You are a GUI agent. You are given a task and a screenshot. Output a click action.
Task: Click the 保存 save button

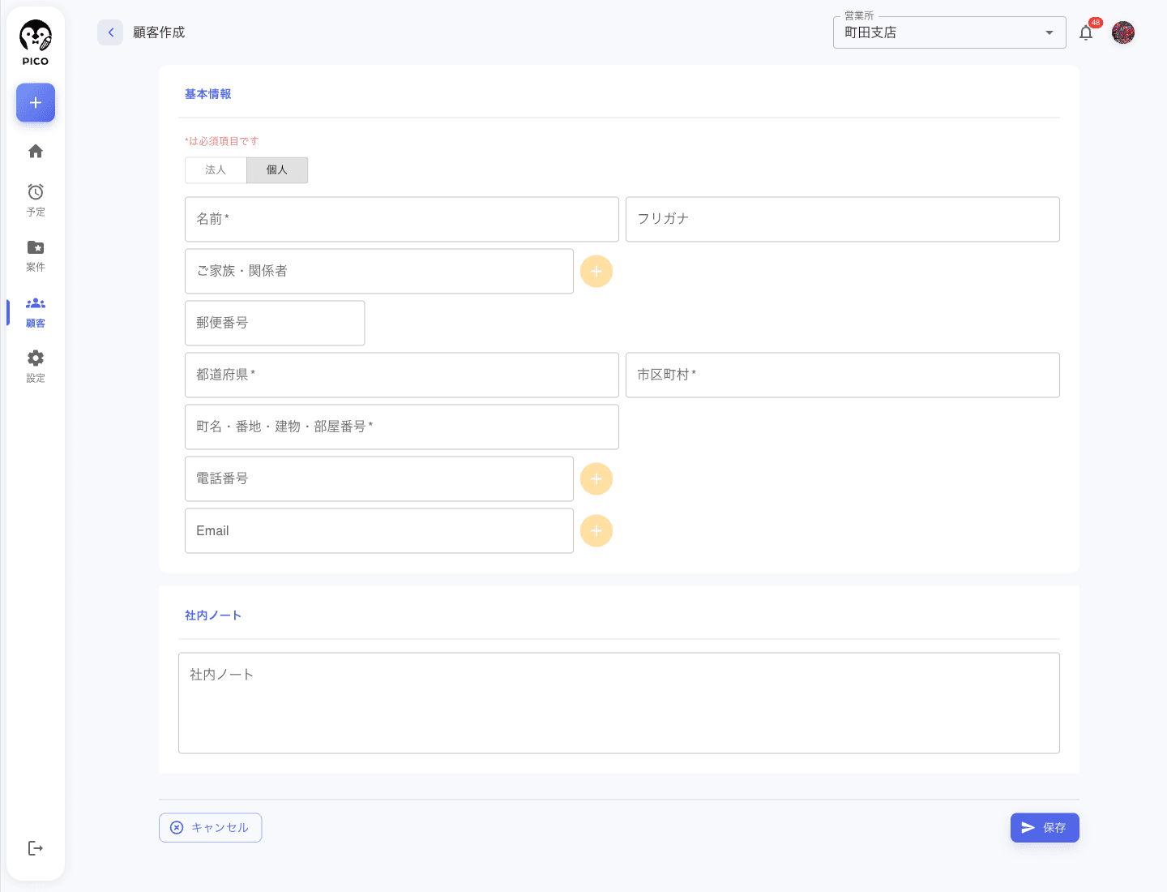tap(1045, 827)
